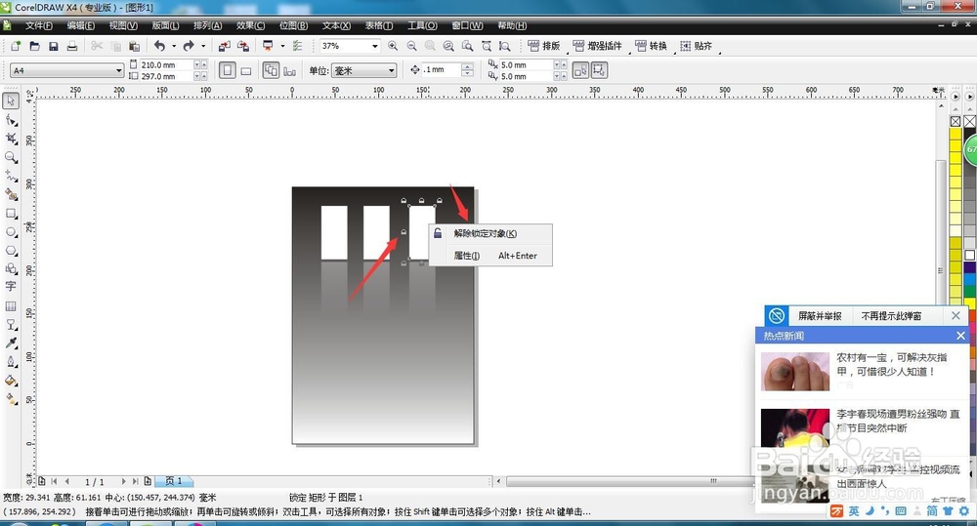
Task: Toggle the button beside the duplicate offset fields
Action: click(580, 70)
